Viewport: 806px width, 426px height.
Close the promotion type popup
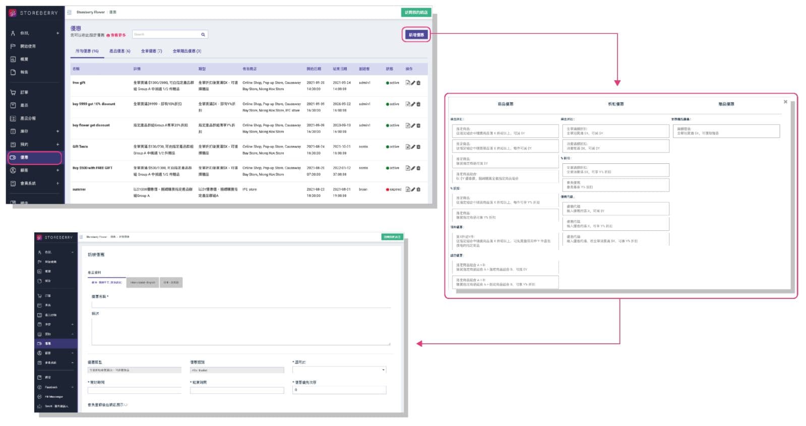[x=785, y=102]
